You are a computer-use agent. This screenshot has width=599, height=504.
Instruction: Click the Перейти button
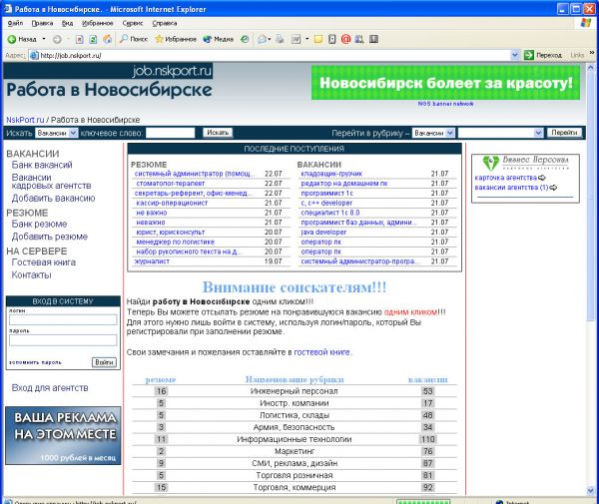(x=564, y=133)
